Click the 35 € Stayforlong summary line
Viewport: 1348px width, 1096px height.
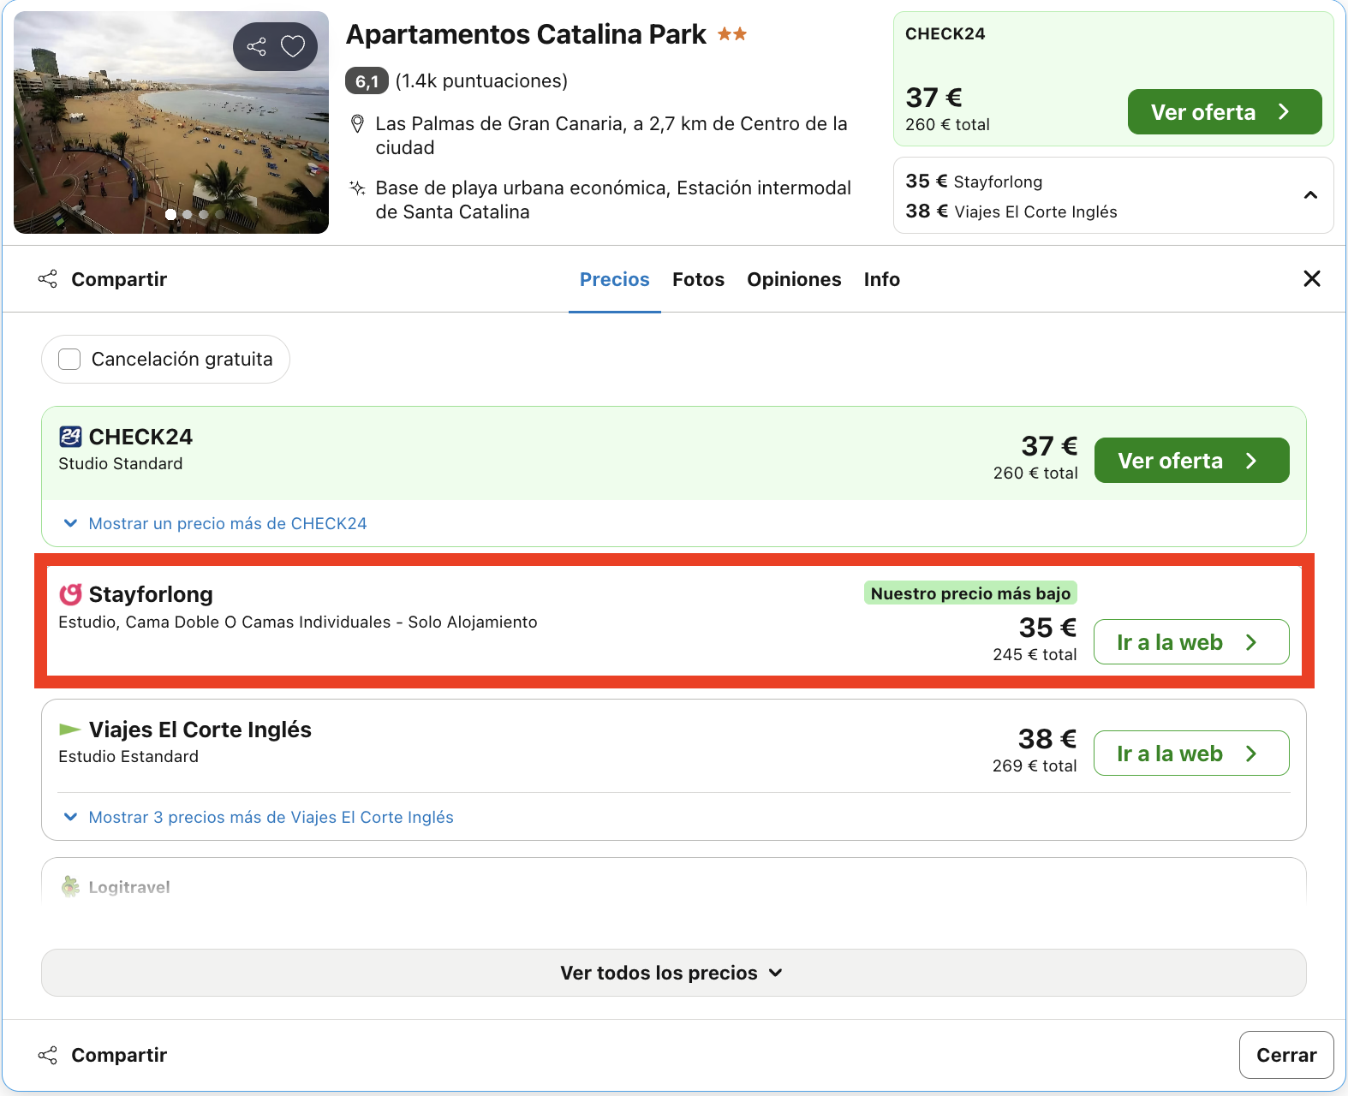tap(974, 182)
